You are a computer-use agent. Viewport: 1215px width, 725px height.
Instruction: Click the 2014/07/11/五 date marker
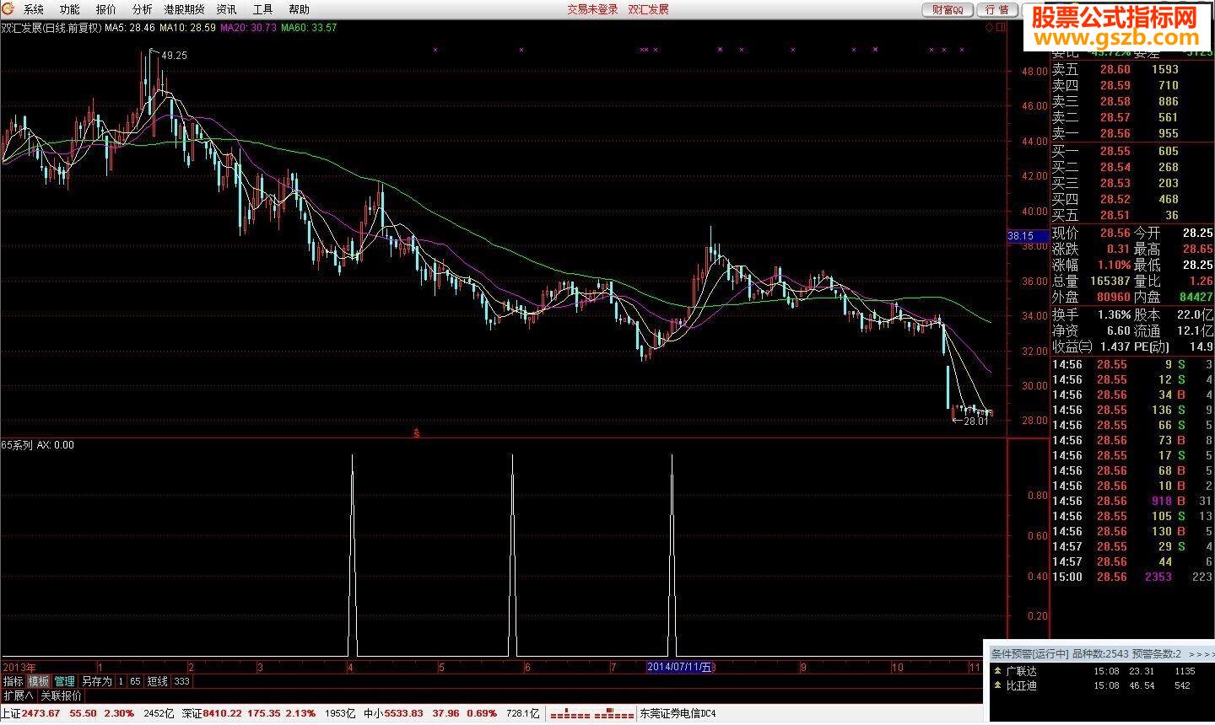click(x=679, y=667)
